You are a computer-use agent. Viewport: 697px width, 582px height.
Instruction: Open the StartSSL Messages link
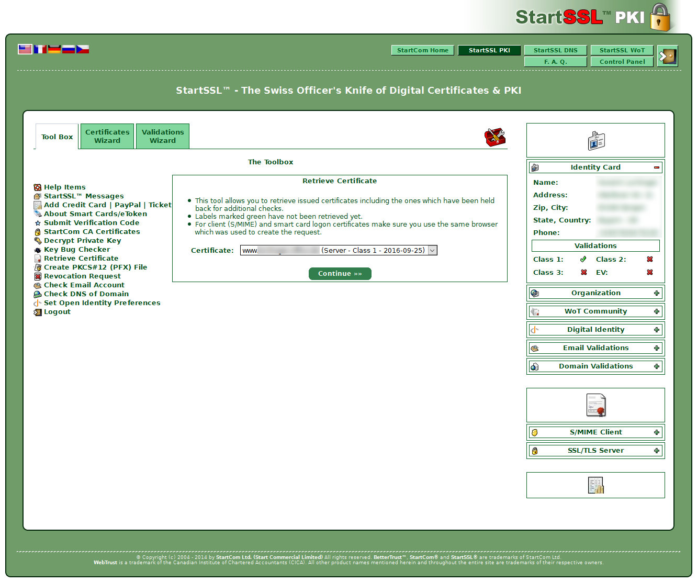tap(84, 196)
